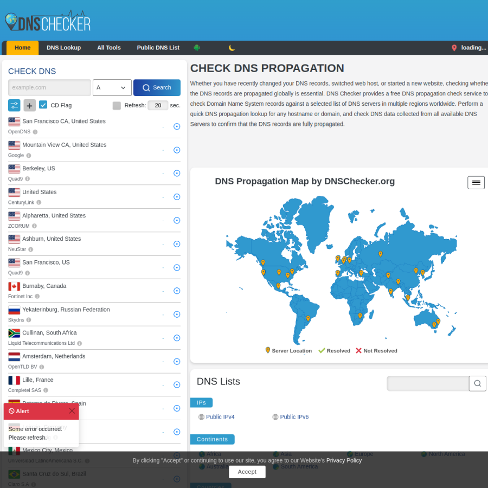Screen dimensions: 488x488
Task: Click status circle for Berkeley, US
Action: coord(177,173)
